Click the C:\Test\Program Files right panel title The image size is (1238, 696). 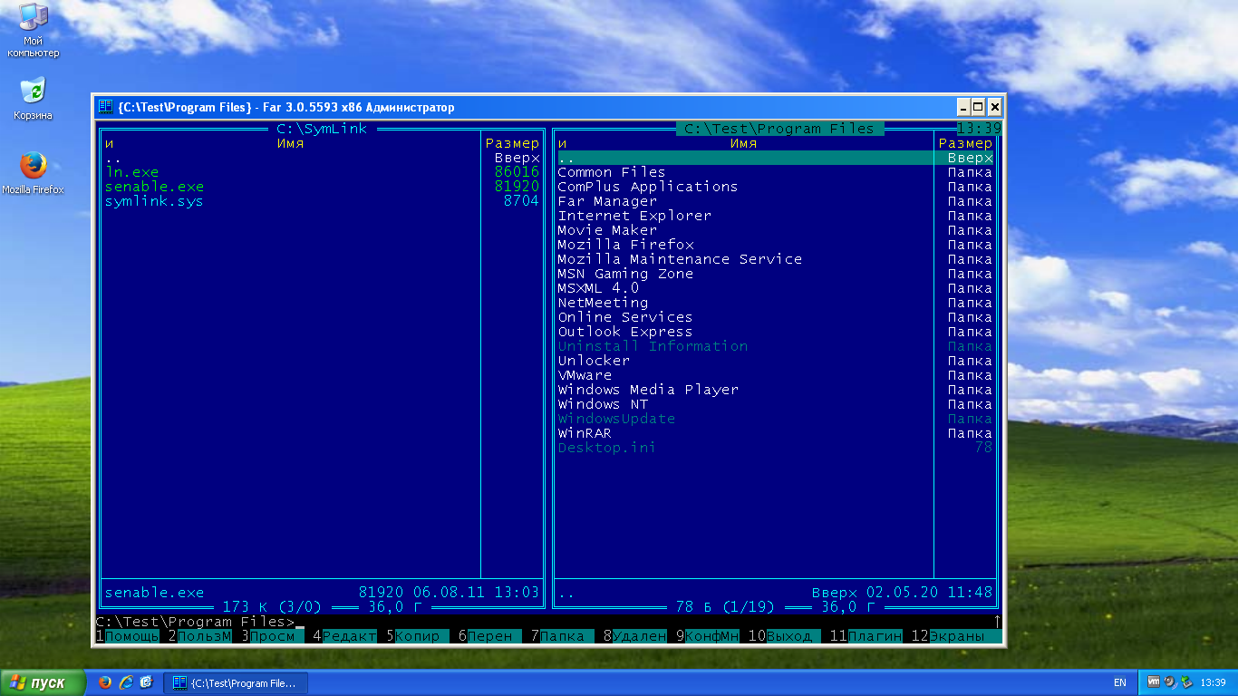click(780, 129)
